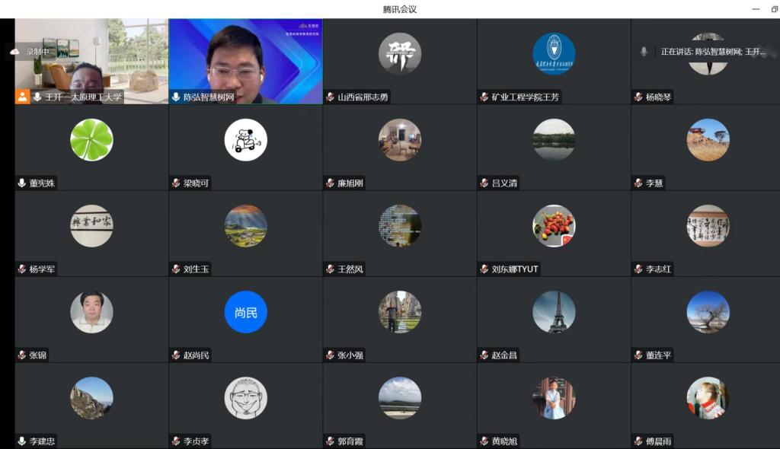Select the blue 尚民 avatar circle

[245, 312]
